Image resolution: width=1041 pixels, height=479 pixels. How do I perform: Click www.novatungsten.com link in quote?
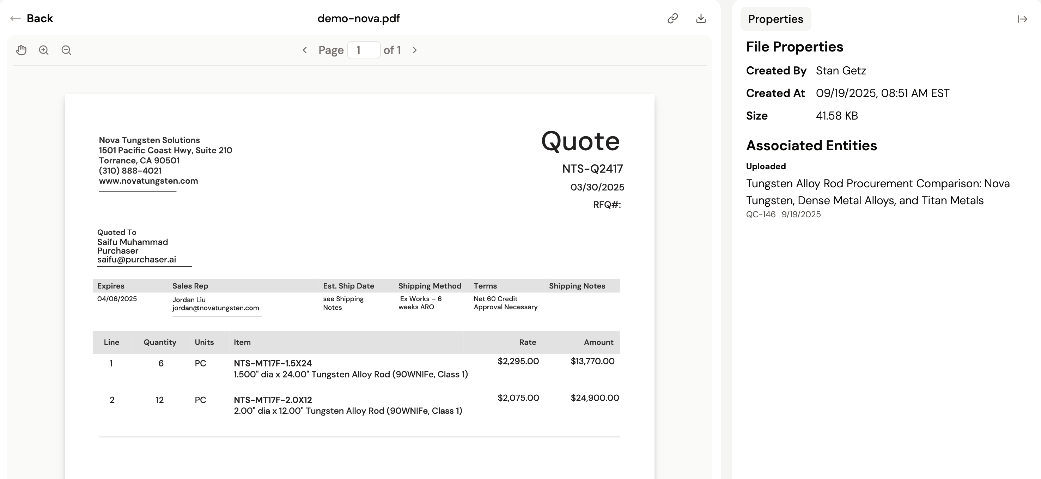point(148,181)
